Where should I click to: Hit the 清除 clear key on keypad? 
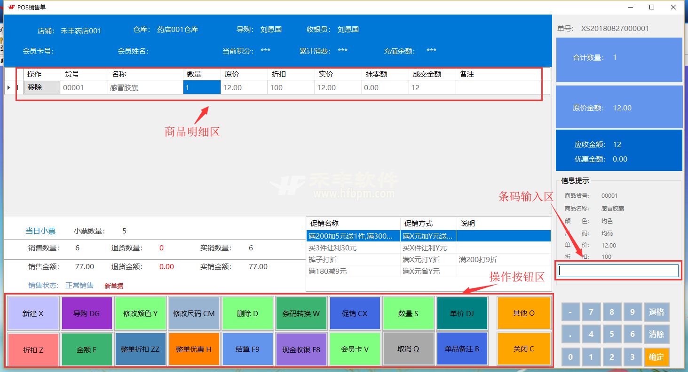tap(656, 334)
